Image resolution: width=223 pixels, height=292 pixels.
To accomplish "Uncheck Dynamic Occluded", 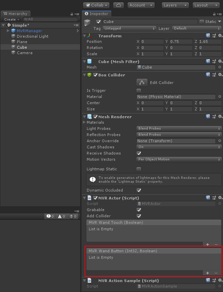I will tap(139, 190).
